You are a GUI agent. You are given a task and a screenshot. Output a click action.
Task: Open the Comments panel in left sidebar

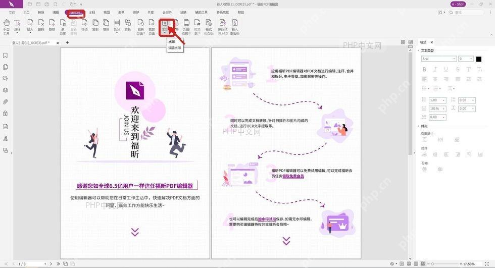pos(6,78)
